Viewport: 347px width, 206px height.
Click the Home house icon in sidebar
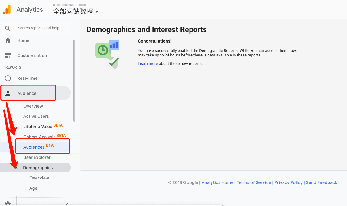coord(8,40)
